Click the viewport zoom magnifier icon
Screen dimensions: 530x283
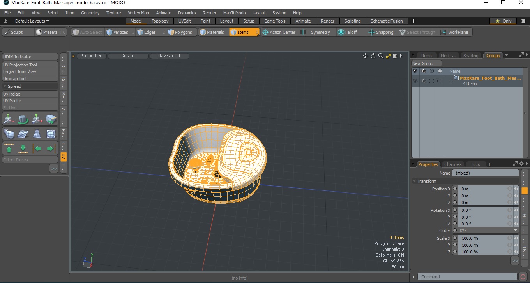click(x=381, y=56)
